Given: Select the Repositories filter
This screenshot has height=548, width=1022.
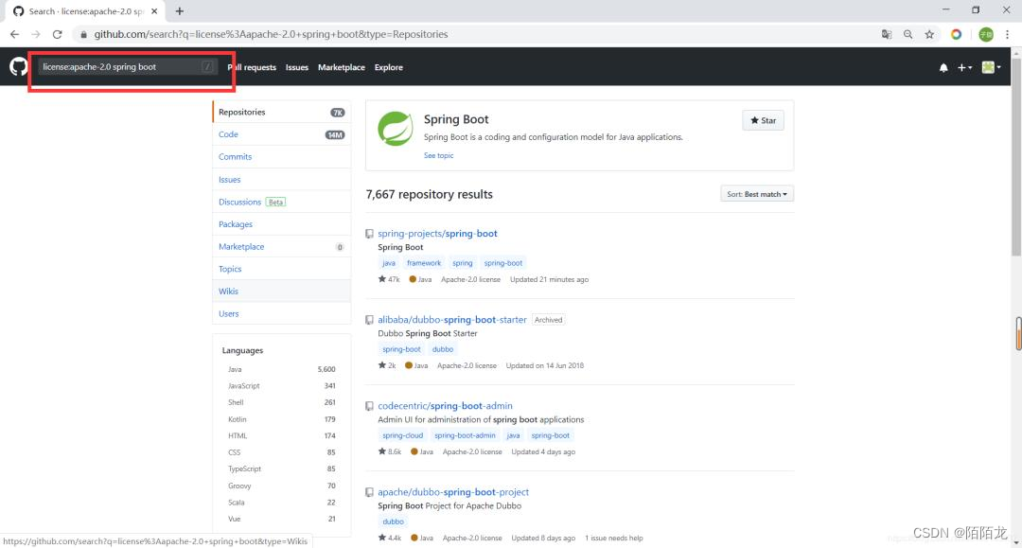Looking at the screenshot, I should point(282,112).
